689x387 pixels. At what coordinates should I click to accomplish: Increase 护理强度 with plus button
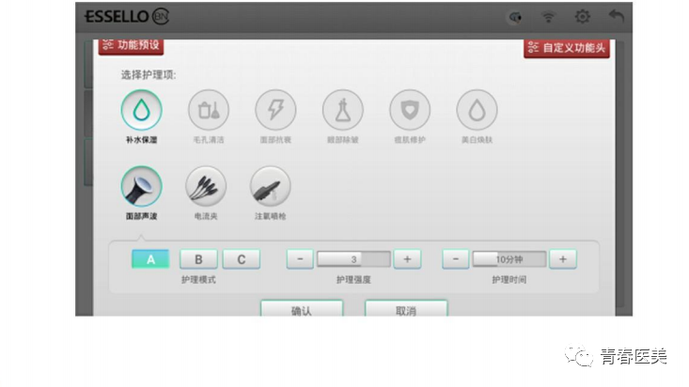[x=407, y=259]
